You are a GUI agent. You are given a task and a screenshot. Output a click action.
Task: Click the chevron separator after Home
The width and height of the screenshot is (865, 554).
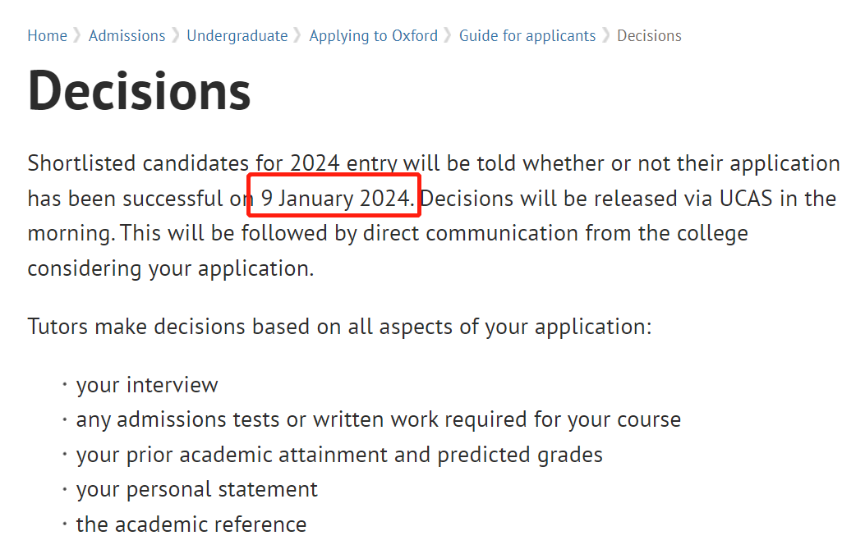pos(78,36)
